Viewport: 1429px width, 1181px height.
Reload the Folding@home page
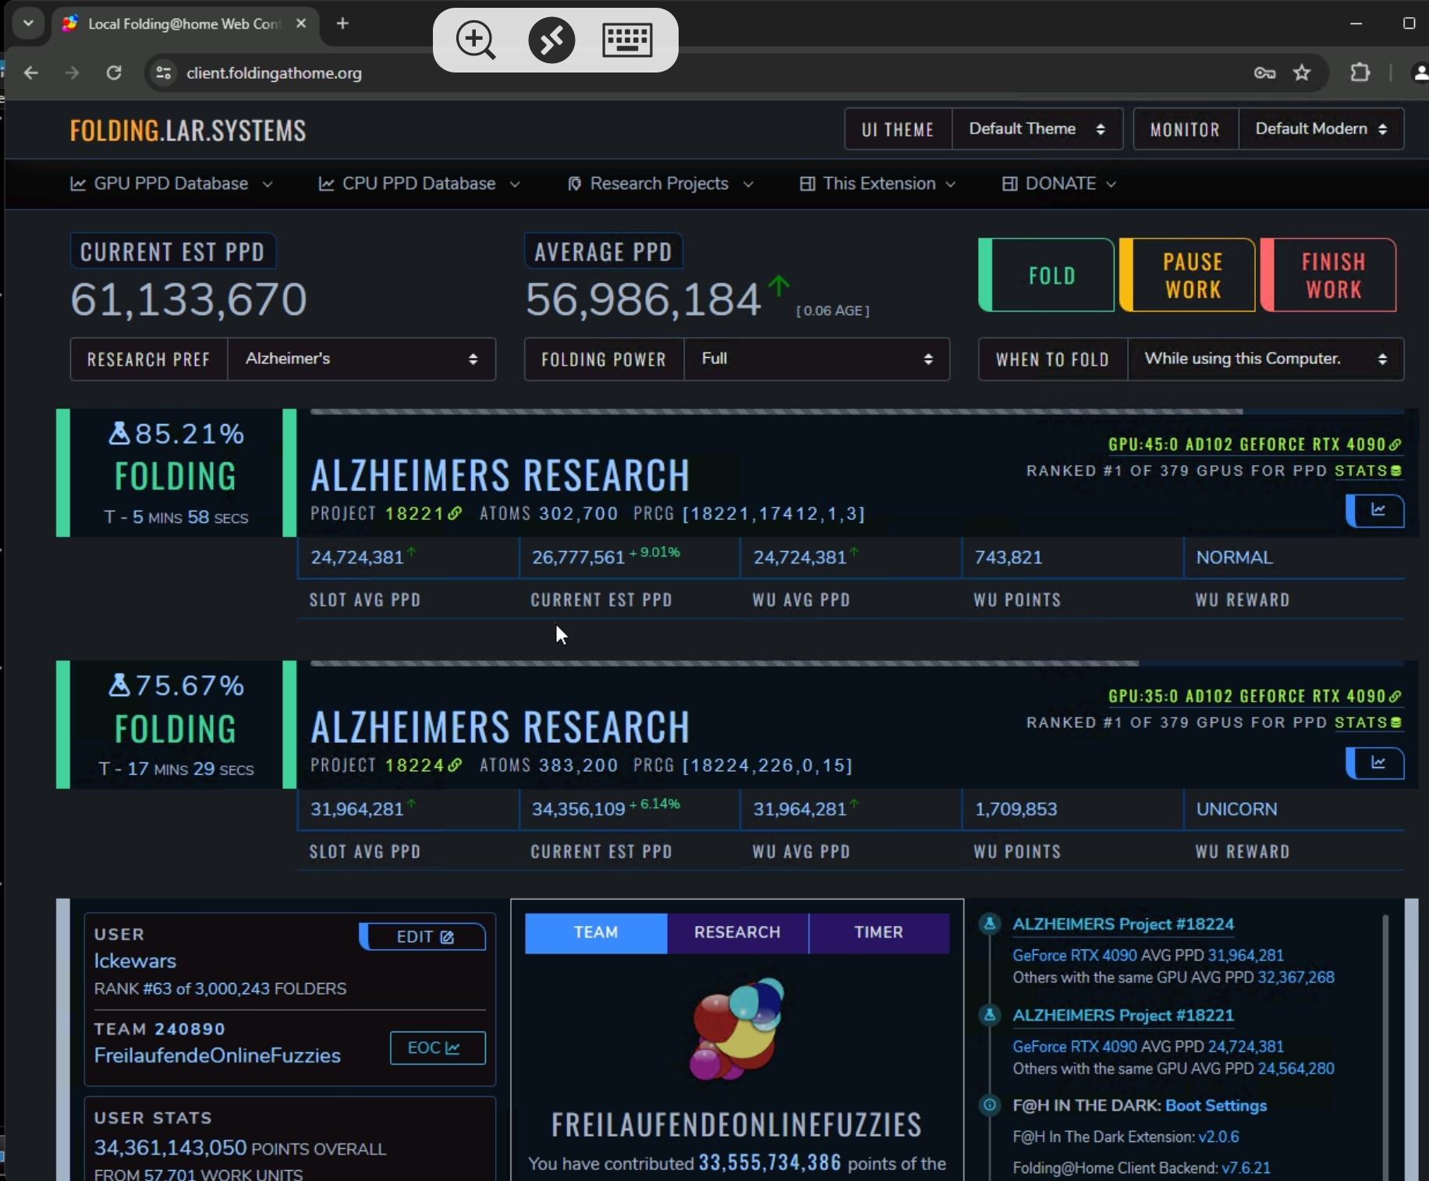coord(114,72)
